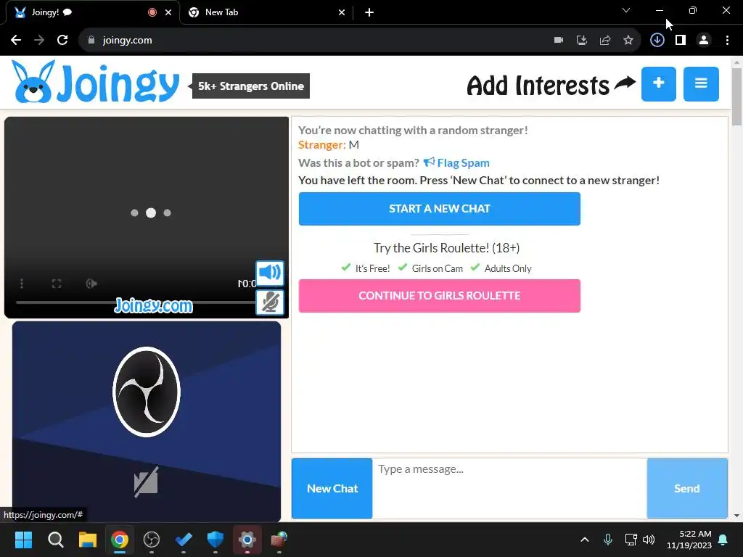Open the notification bell

(x=723, y=540)
